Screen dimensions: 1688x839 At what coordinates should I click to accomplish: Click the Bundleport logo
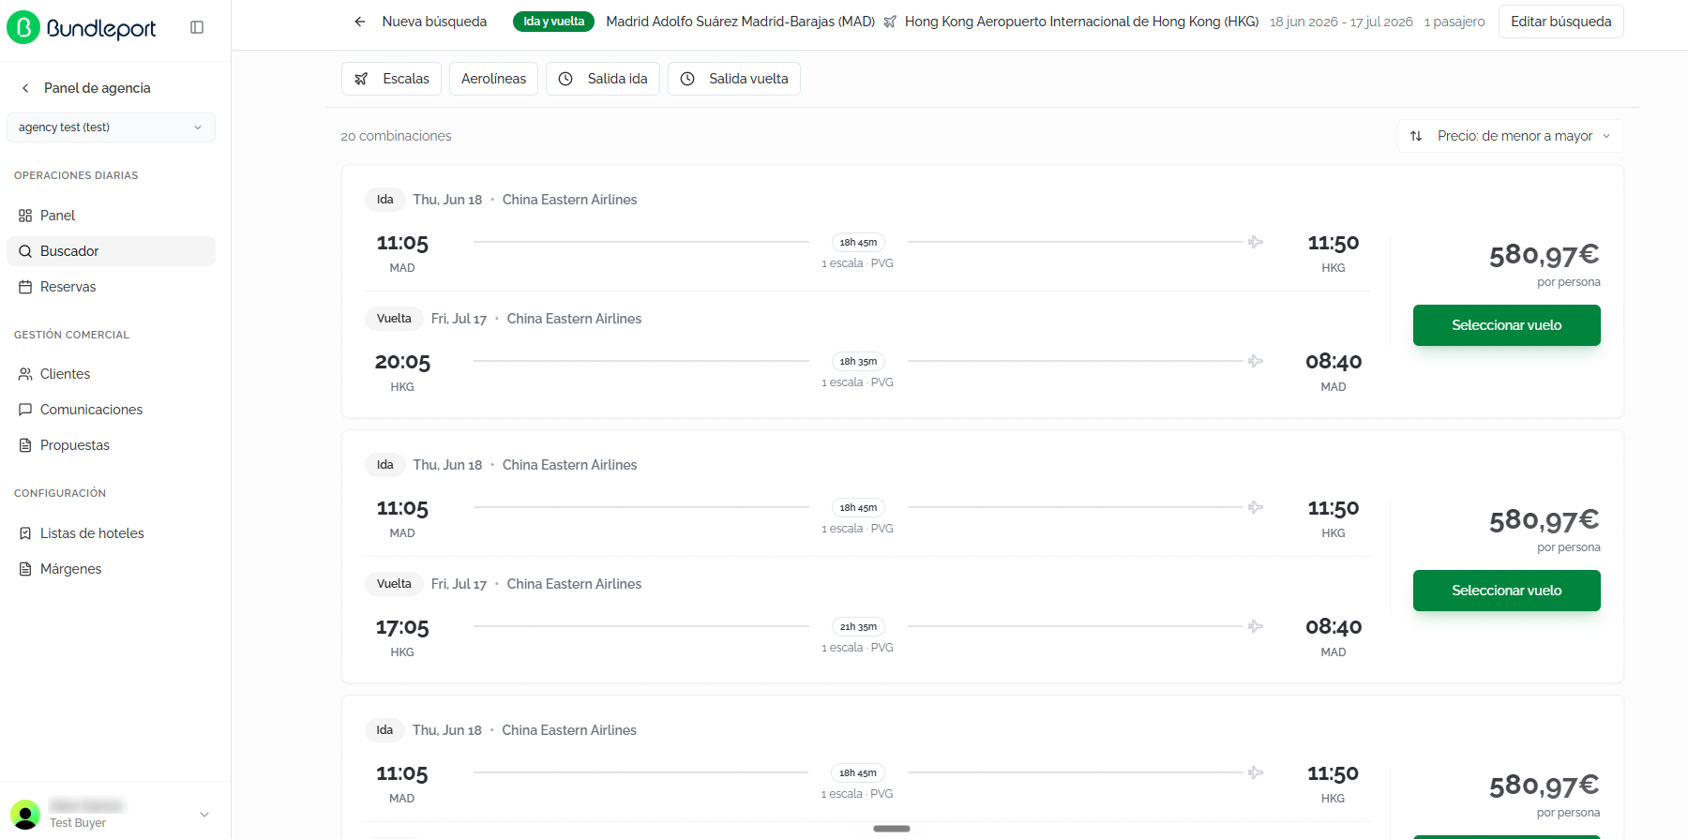pos(82,28)
